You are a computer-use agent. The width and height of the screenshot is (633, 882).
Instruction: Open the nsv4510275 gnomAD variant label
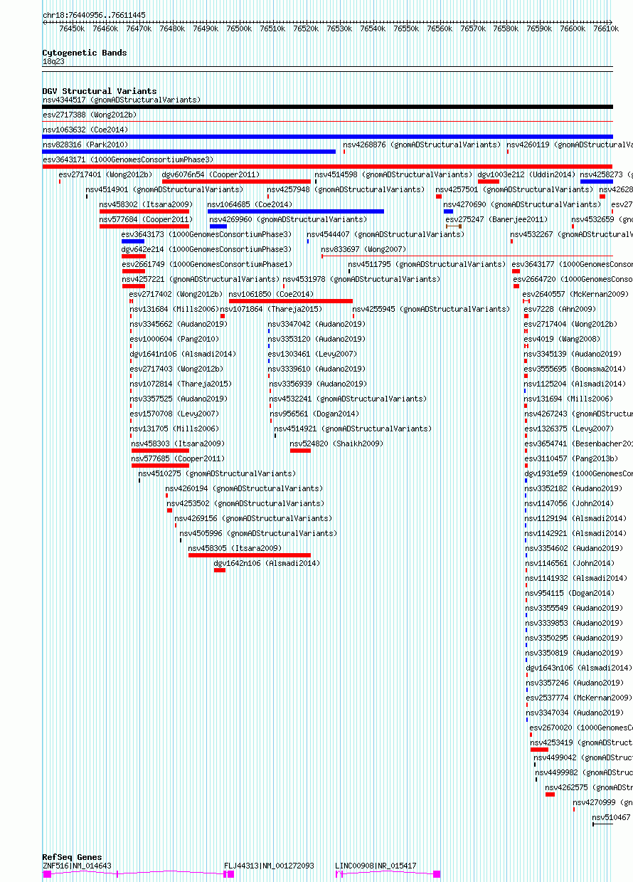[x=217, y=473]
